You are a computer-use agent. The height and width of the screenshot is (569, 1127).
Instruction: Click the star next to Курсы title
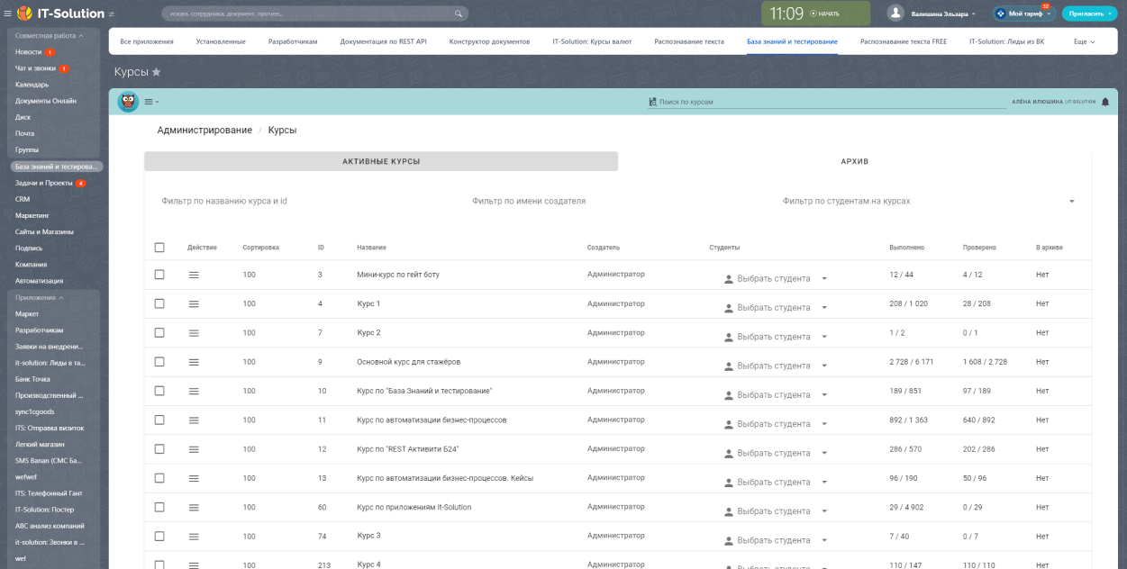pos(157,72)
